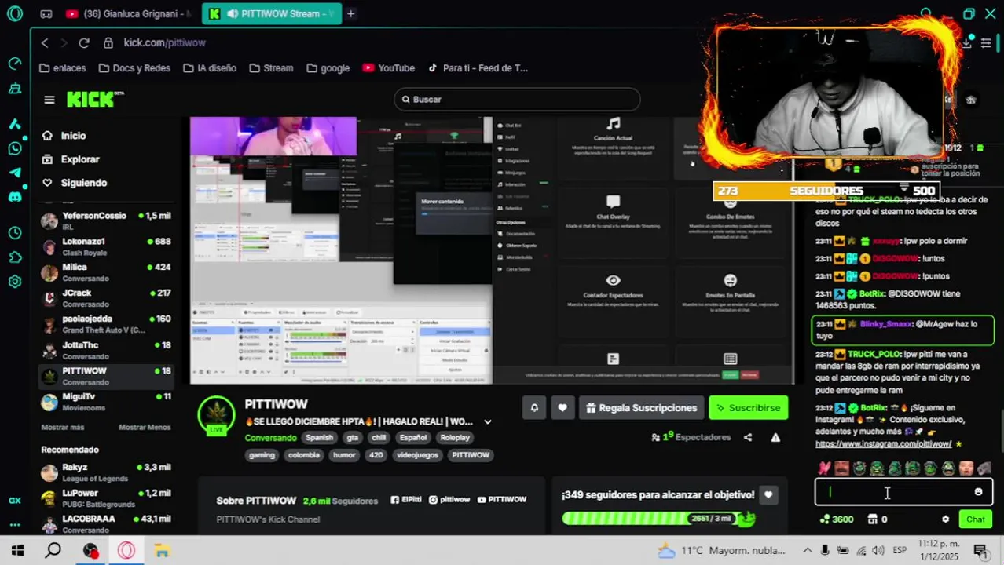Expand stream title details chevron
Image resolution: width=1004 pixels, height=565 pixels.
pos(488,421)
